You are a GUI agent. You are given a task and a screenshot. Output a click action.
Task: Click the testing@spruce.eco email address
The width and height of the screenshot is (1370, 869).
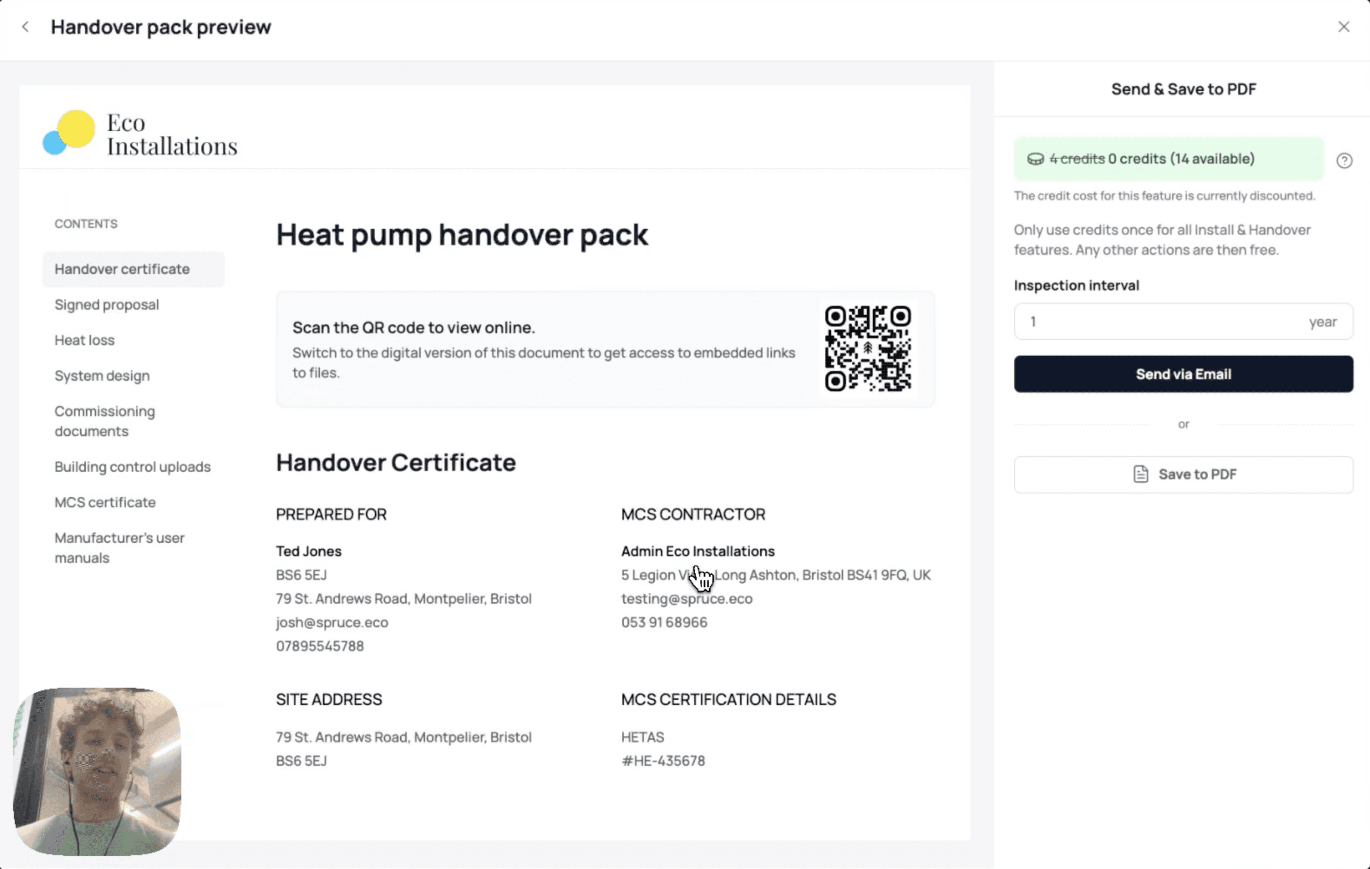pyautogui.click(x=686, y=598)
